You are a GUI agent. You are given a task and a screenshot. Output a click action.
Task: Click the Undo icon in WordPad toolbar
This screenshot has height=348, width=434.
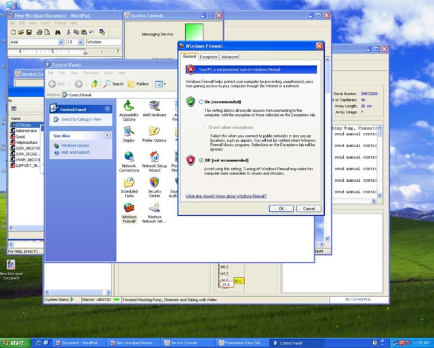[92, 33]
